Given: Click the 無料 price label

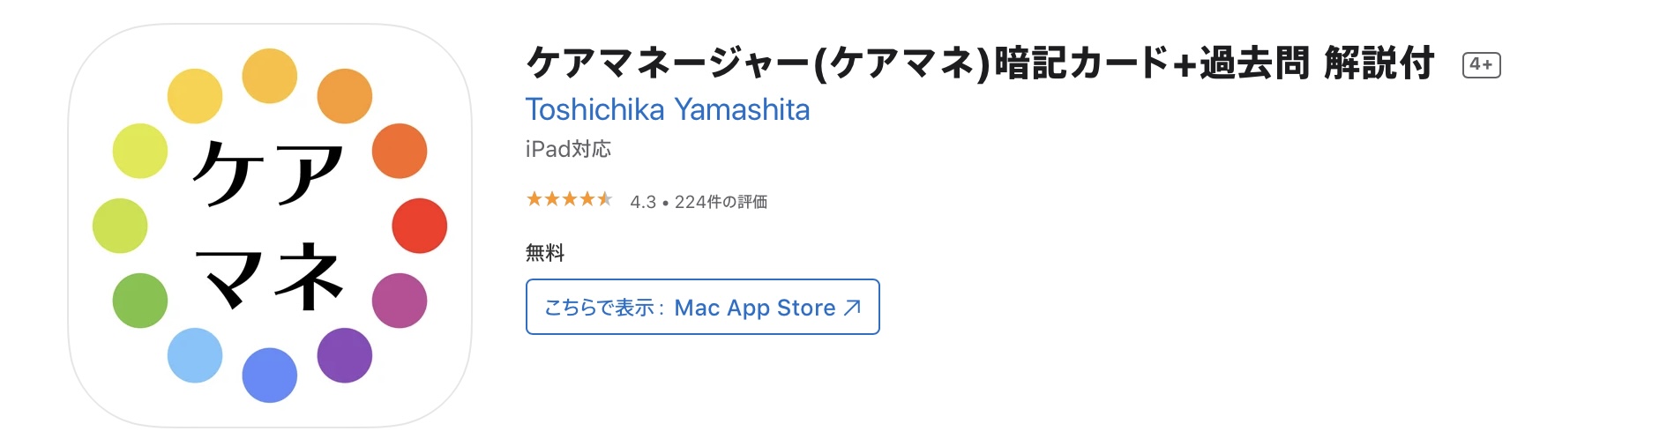Looking at the screenshot, I should [x=545, y=253].
